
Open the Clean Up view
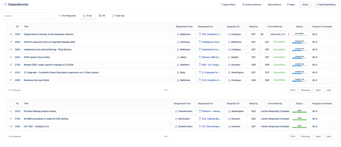[118, 16]
